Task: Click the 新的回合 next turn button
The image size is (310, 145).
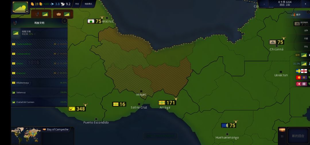Action: (298, 136)
